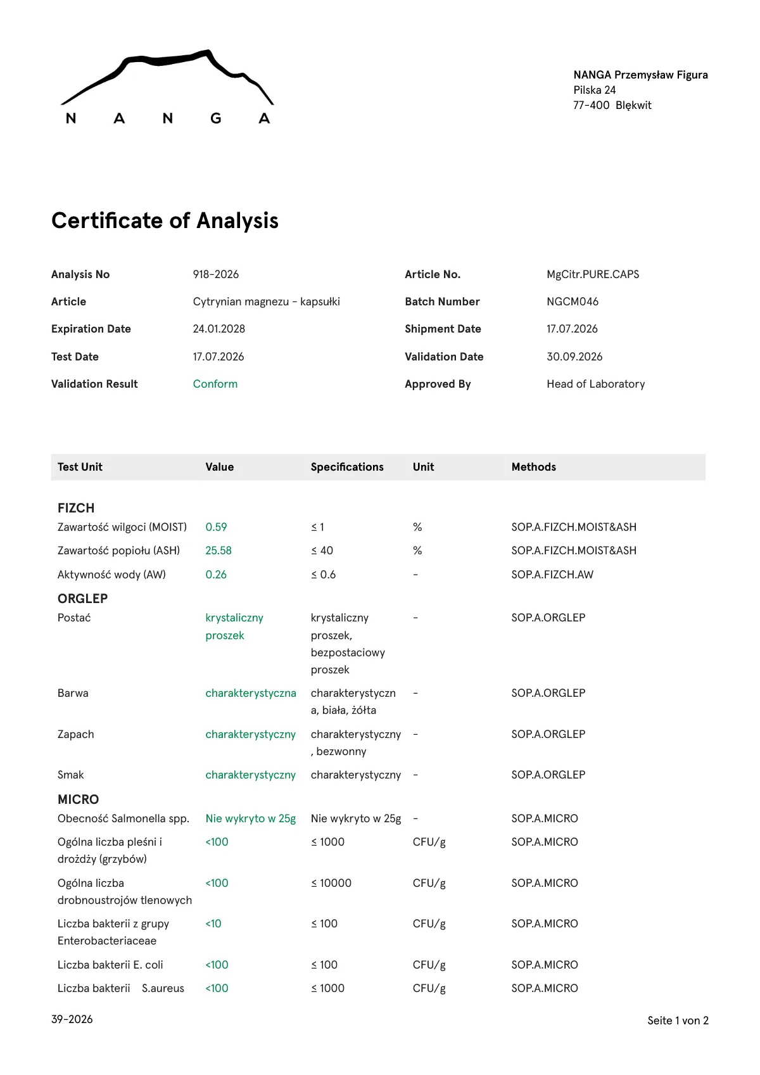Image resolution: width=760 pixels, height=1075 pixels.
Task: Click the "FIZCH" section heading
Action: point(76,508)
